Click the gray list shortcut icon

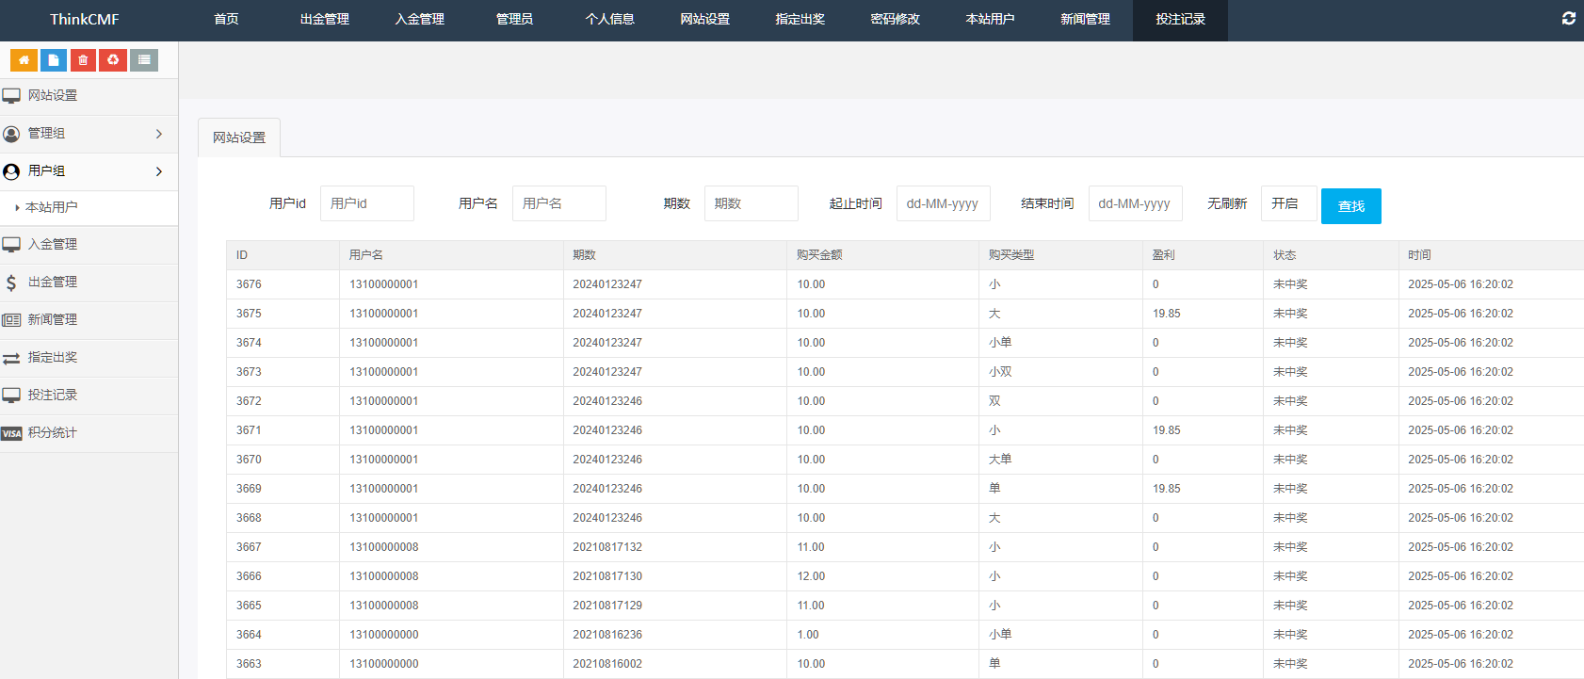[143, 60]
